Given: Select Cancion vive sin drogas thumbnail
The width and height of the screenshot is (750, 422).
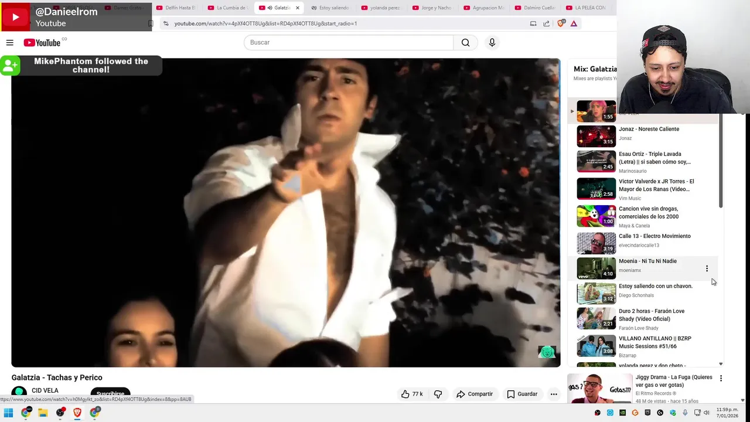Looking at the screenshot, I should (596, 216).
